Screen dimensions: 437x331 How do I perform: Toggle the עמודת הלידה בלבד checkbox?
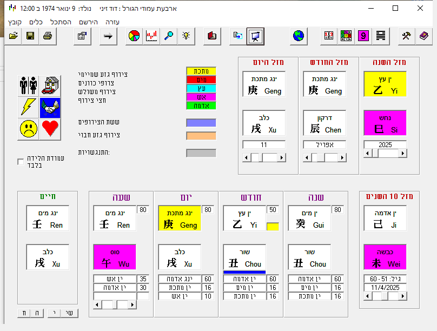tap(21, 161)
